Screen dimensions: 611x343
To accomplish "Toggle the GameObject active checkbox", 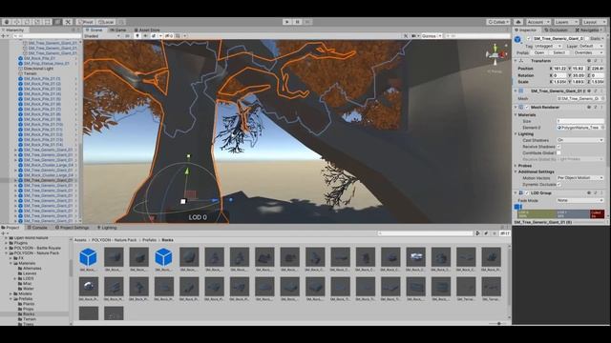I will tap(529, 39).
